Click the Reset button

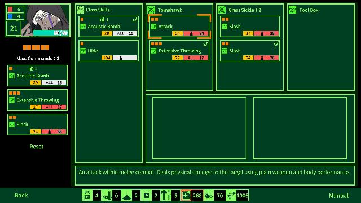click(36, 147)
